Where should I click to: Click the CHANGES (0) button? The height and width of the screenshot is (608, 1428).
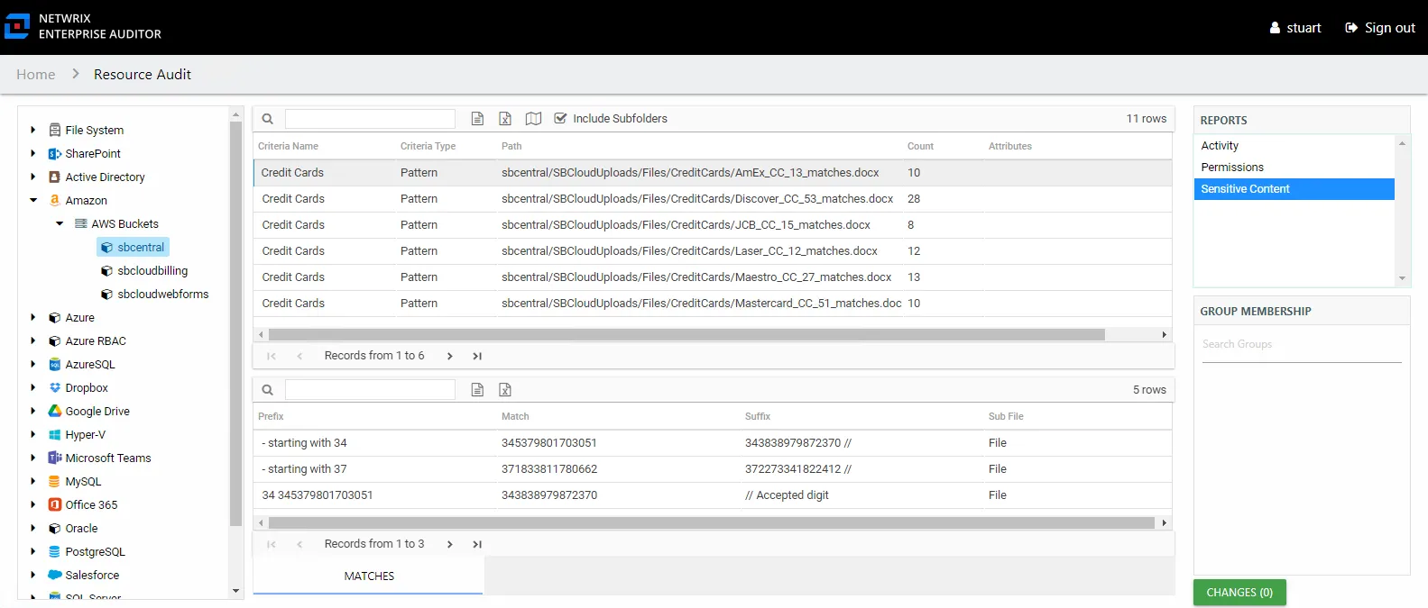click(x=1239, y=593)
